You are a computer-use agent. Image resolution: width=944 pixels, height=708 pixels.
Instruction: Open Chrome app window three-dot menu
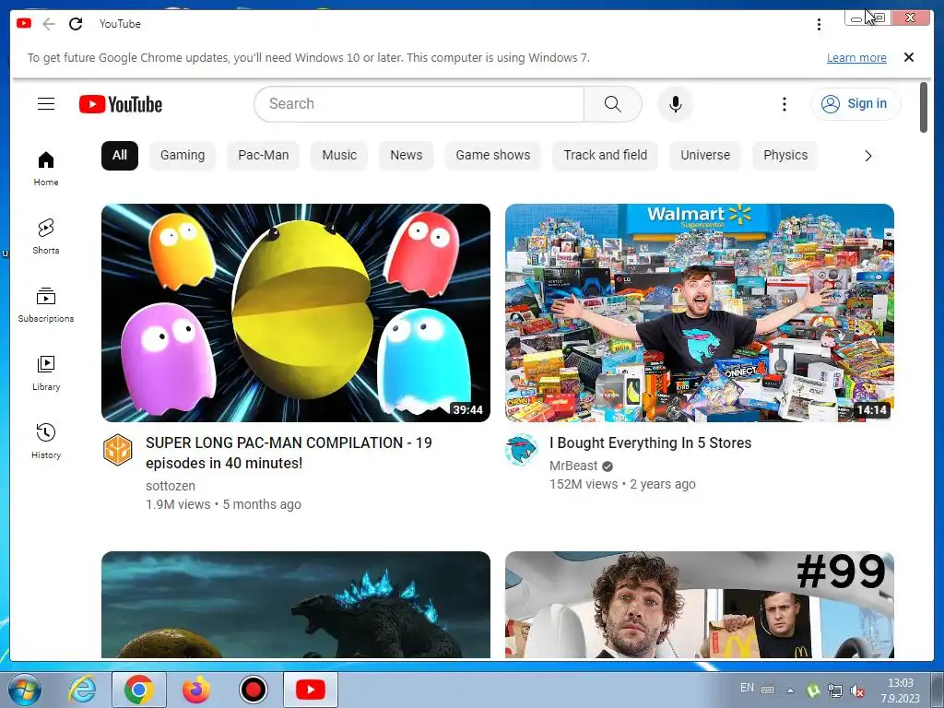(x=819, y=24)
